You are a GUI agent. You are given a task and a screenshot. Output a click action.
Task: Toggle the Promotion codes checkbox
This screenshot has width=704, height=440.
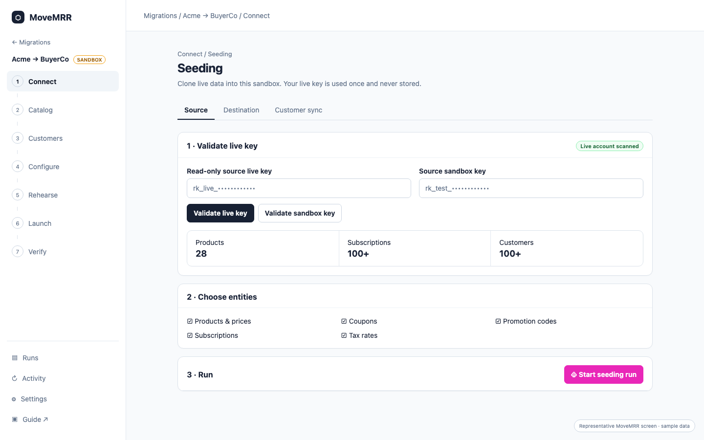498,321
